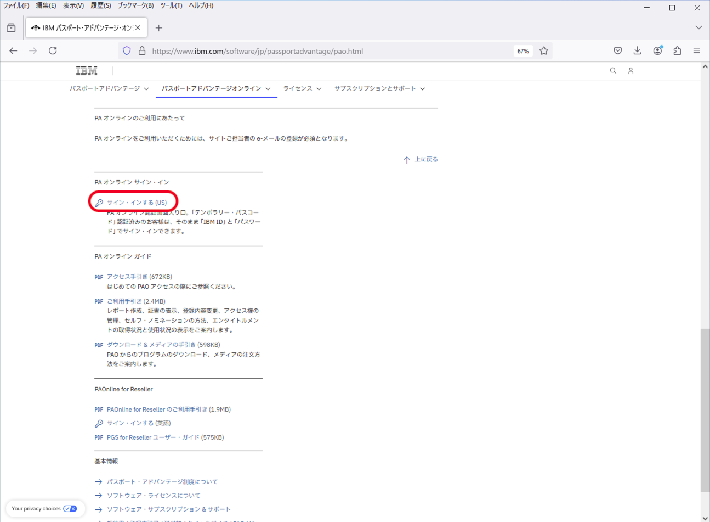Viewport: 710px width, 522px height.
Task: Bookmark this page with the star icon
Action: (x=543, y=51)
